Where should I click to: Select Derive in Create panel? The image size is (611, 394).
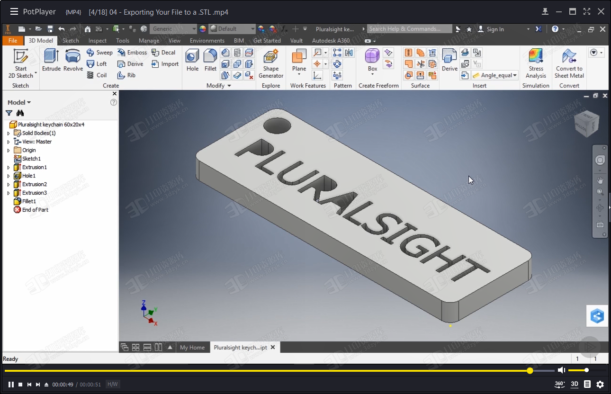click(x=130, y=64)
